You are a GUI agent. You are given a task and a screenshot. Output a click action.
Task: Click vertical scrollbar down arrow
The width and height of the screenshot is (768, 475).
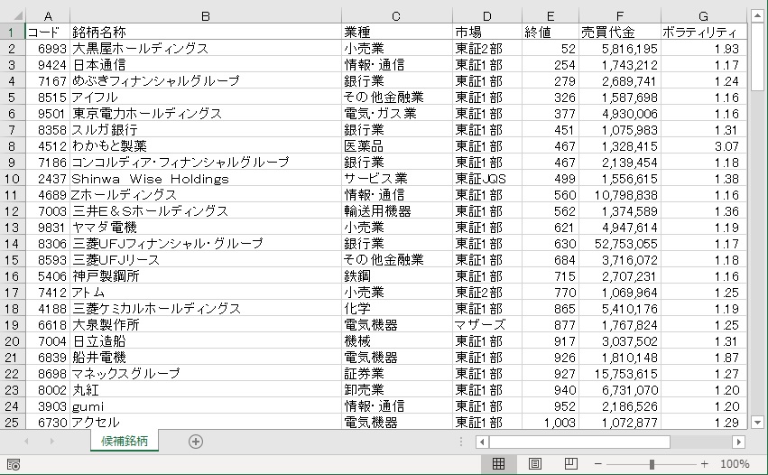[x=757, y=422]
